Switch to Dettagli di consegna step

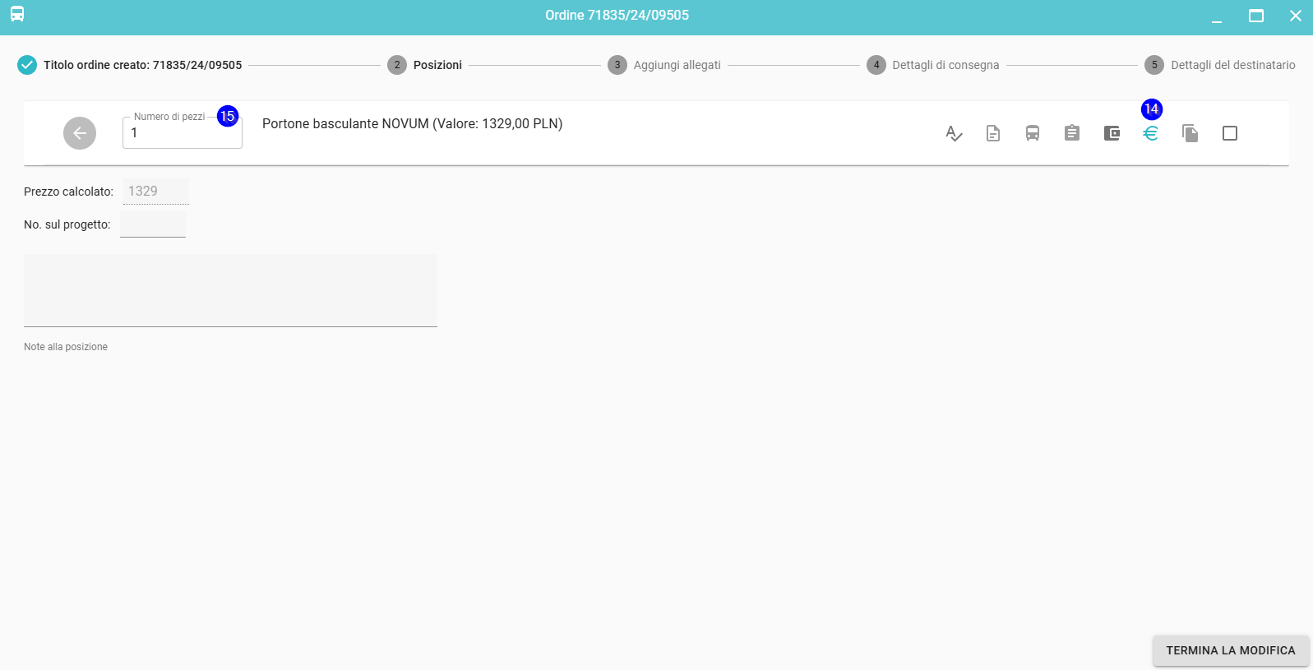point(933,65)
